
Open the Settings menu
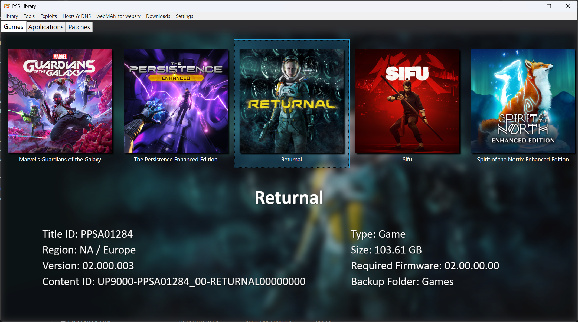click(184, 16)
